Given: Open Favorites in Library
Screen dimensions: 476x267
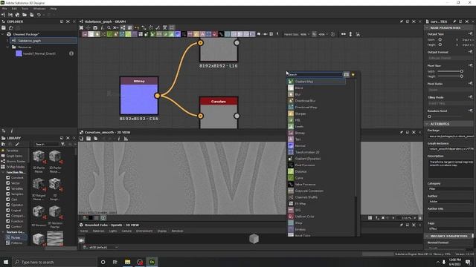Looking at the screenshot, I should click(x=12, y=151).
